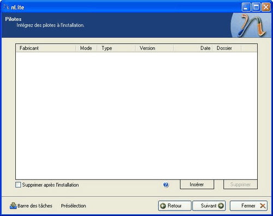Sort list by Mode column header
This screenshot has width=273, height=216.
coord(86,48)
